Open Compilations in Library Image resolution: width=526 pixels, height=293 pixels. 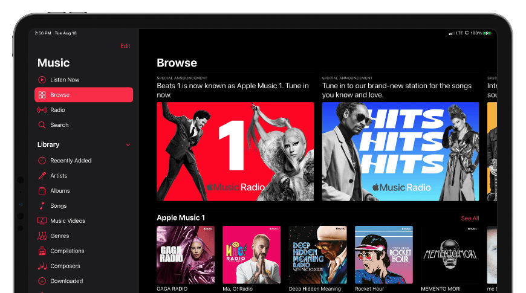point(84,251)
